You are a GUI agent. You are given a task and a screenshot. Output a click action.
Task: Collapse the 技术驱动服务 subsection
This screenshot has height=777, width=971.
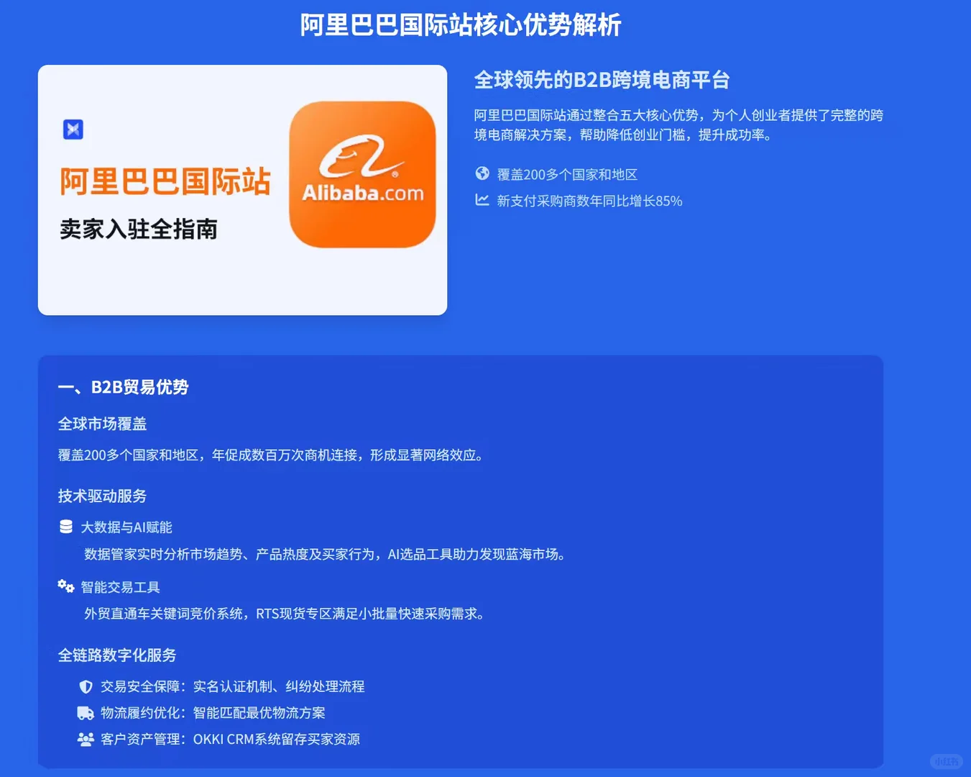point(101,496)
